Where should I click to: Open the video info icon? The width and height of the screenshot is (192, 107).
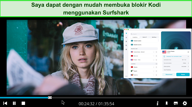click(158, 103)
